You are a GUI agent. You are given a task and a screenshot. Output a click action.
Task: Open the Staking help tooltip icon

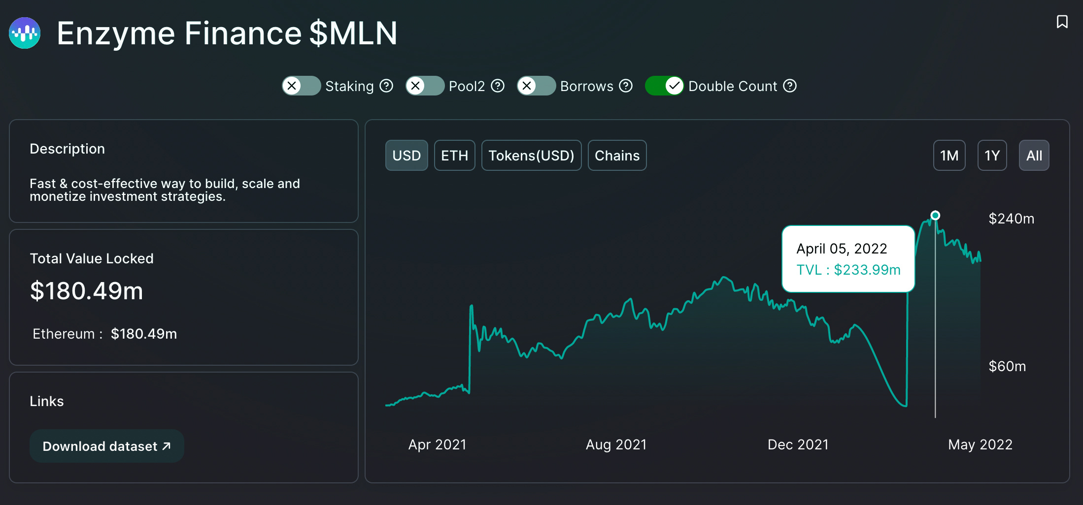(386, 86)
